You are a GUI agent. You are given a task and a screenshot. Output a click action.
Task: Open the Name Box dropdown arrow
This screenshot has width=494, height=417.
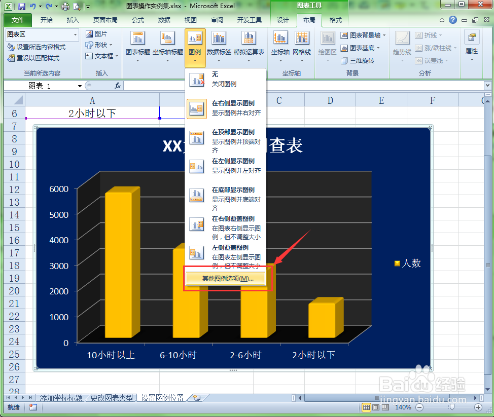(80, 86)
